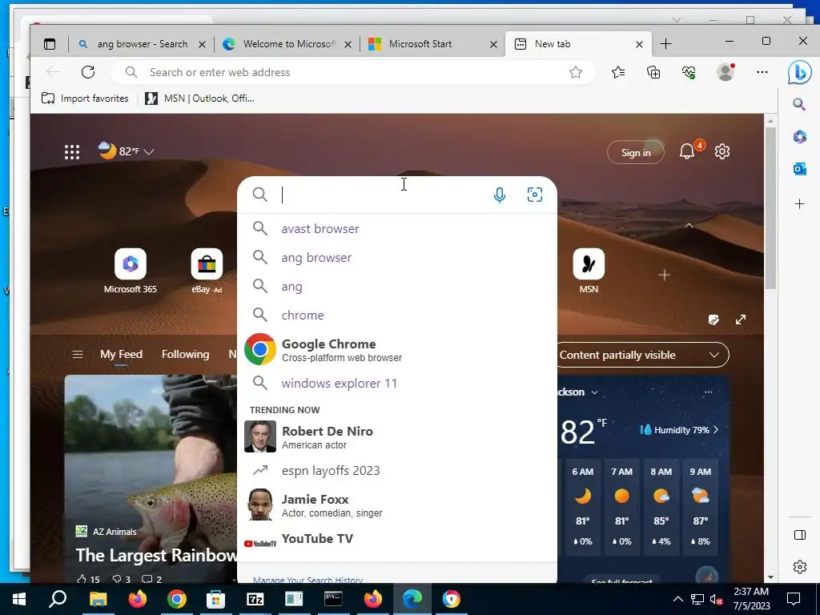Screen dimensions: 820x615
Task: Select espn layoffs 2023 trending search
Action: 397,471
